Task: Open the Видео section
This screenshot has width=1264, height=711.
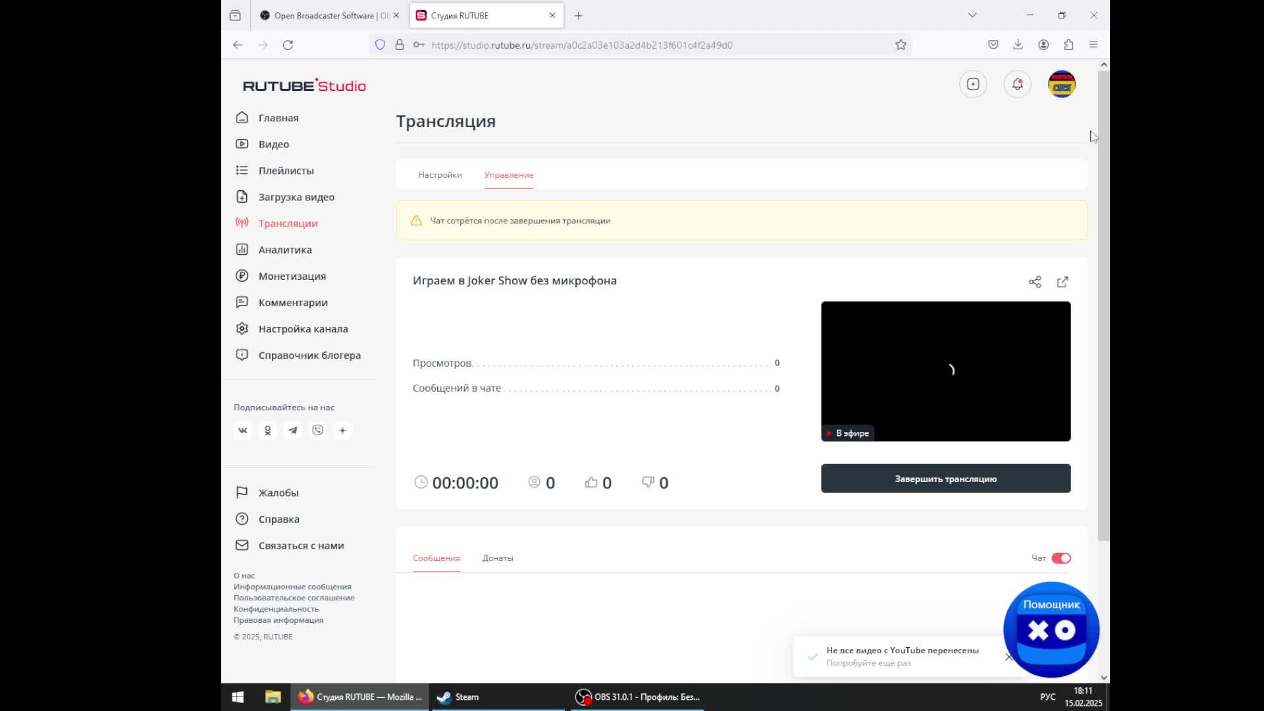Action: (263, 144)
